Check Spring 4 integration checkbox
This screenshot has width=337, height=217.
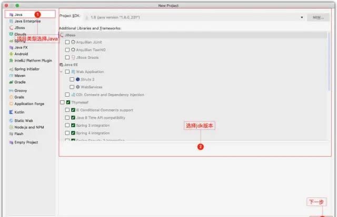click(67, 133)
